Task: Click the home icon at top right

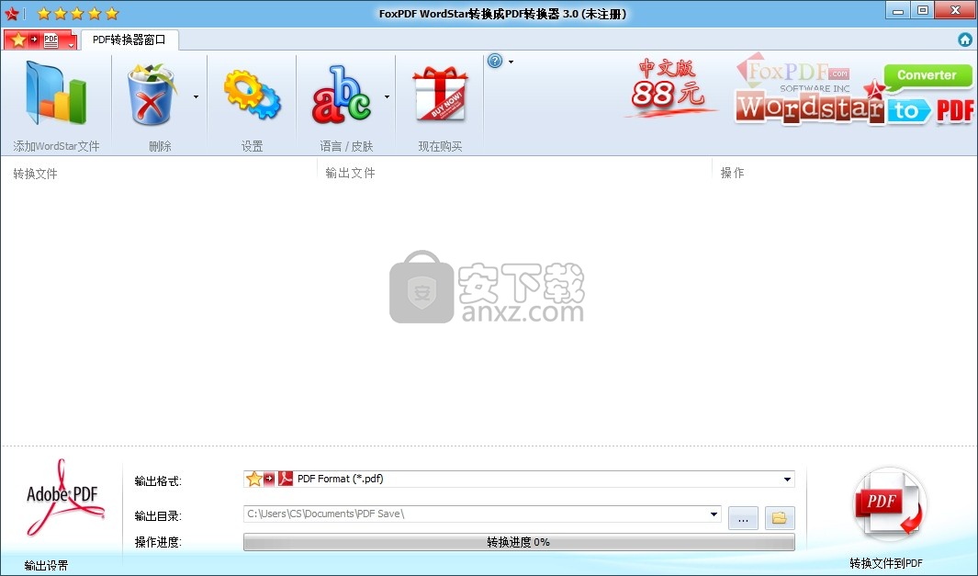Action: (x=965, y=40)
